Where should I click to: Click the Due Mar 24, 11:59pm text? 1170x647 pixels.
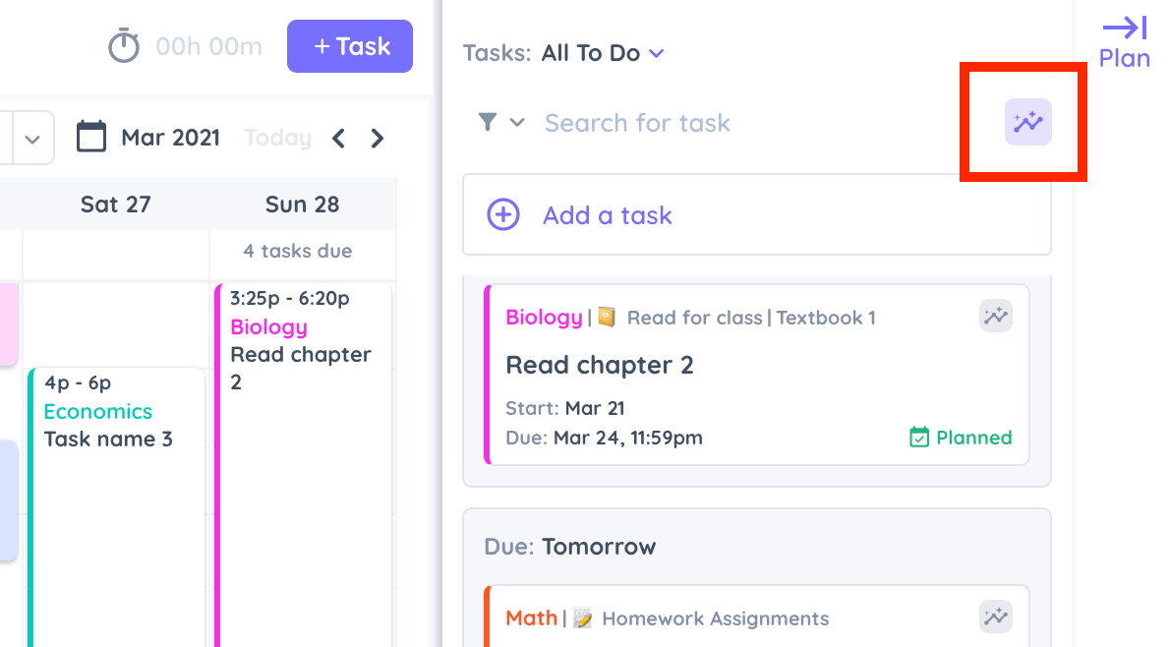(x=605, y=438)
